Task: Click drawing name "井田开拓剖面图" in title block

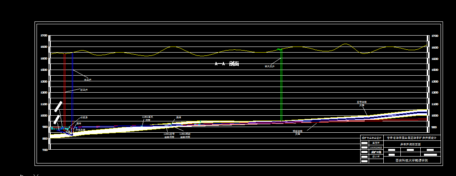Action: [x=411, y=144]
